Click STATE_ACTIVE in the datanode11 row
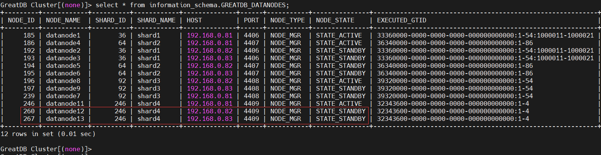 click(x=339, y=104)
